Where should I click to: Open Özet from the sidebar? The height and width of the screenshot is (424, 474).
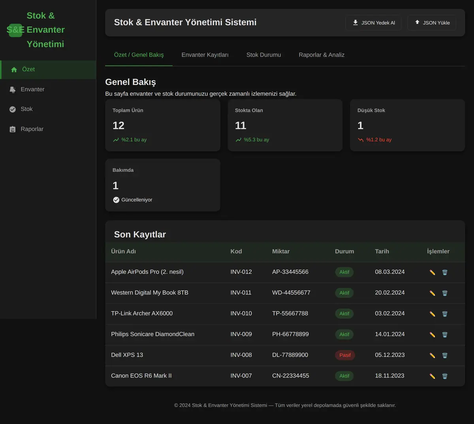(x=48, y=70)
